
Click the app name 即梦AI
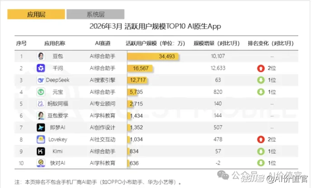(x=57, y=127)
